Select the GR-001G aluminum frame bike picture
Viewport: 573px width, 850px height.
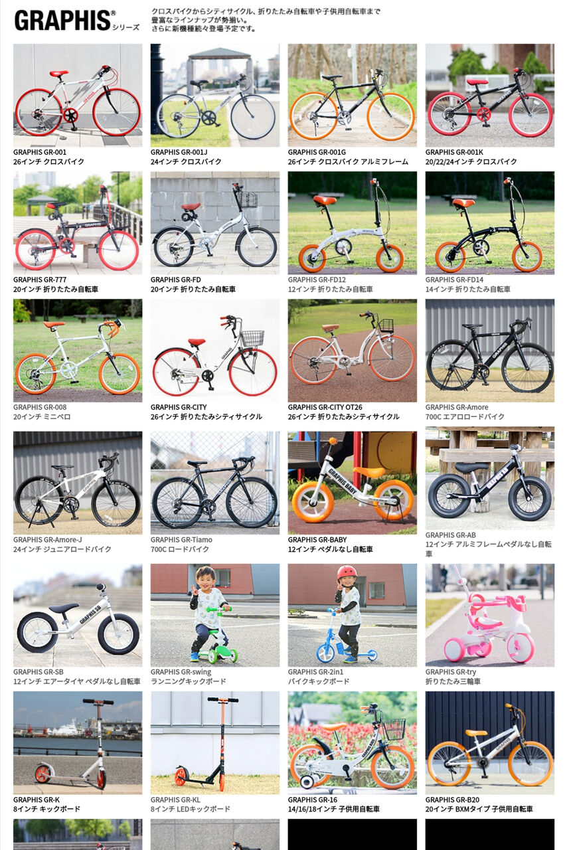[353, 96]
